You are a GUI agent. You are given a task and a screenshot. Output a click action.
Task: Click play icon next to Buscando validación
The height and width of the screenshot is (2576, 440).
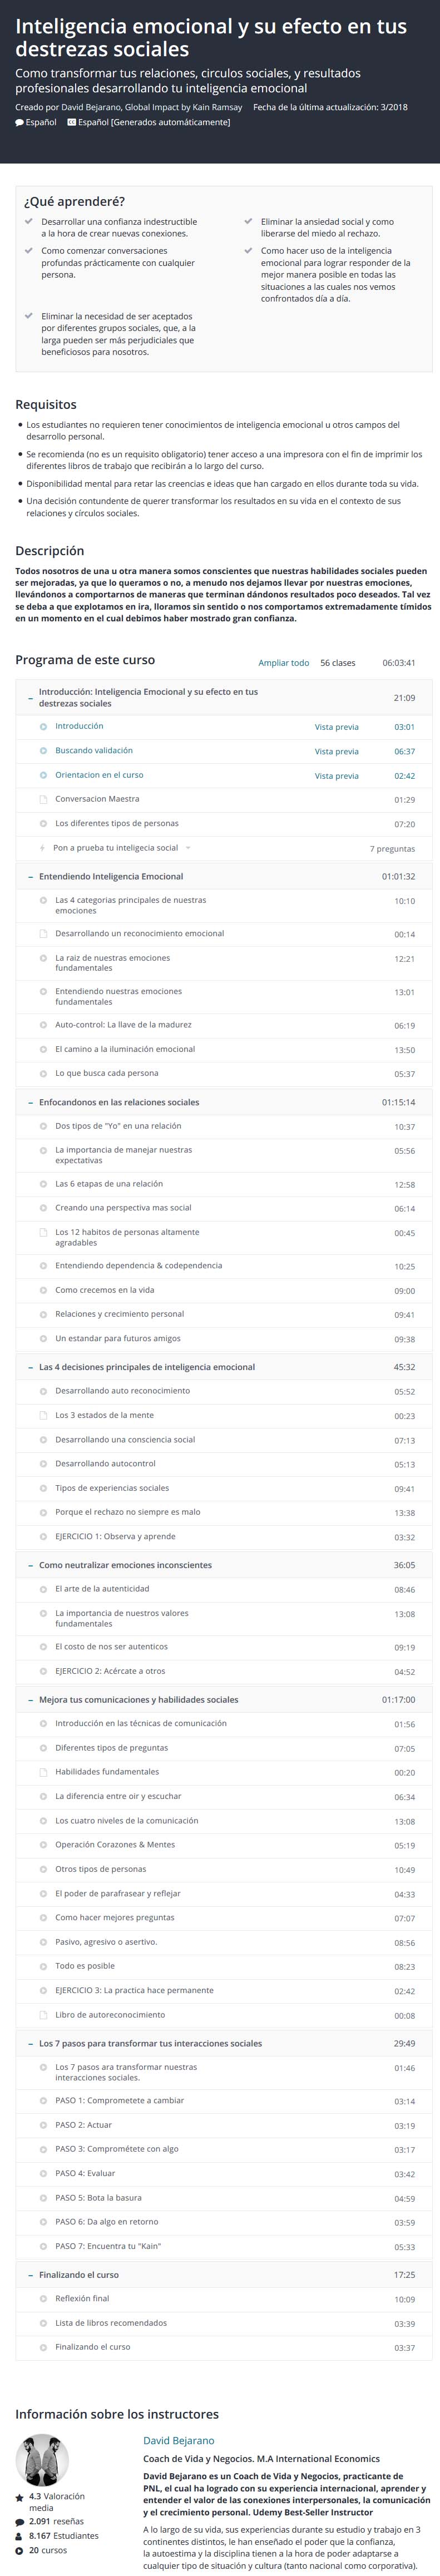(43, 750)
